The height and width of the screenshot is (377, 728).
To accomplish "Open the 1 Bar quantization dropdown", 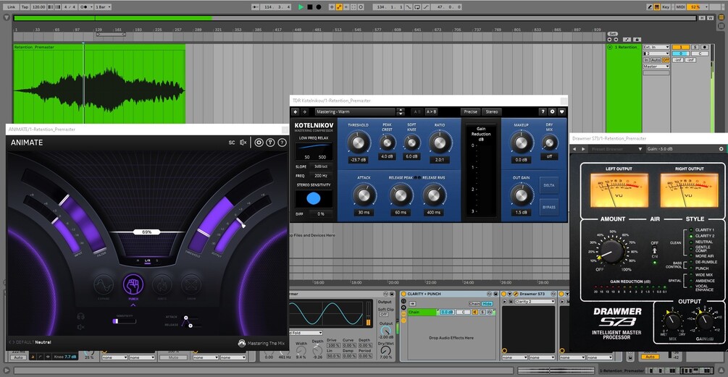I will (x=103, y=7).
